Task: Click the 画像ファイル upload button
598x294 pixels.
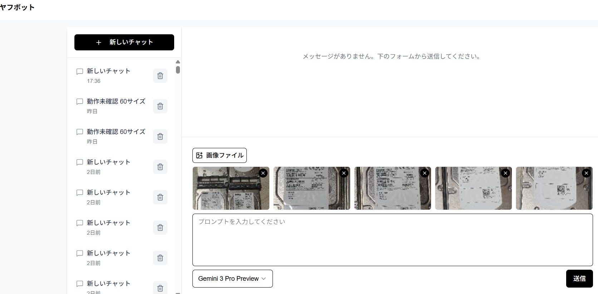Action: [220, 155]
